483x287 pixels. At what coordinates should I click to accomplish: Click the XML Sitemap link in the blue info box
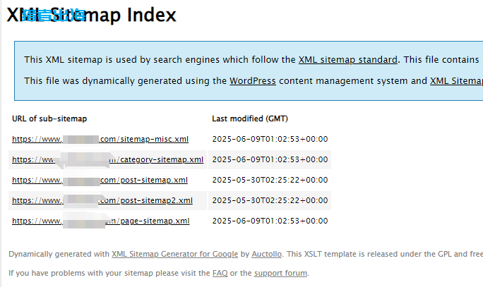pos(456,80)
